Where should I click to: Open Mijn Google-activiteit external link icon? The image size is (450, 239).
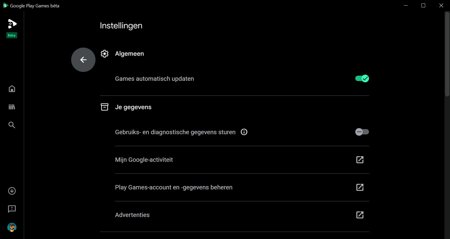[x=360, y=160]
